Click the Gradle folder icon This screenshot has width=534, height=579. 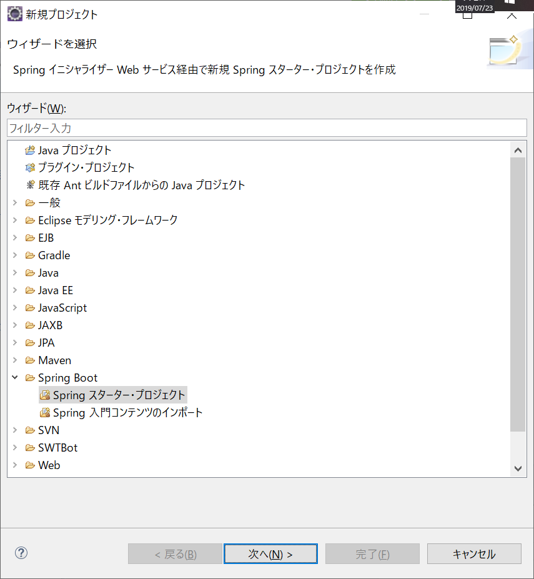[30, 255]
